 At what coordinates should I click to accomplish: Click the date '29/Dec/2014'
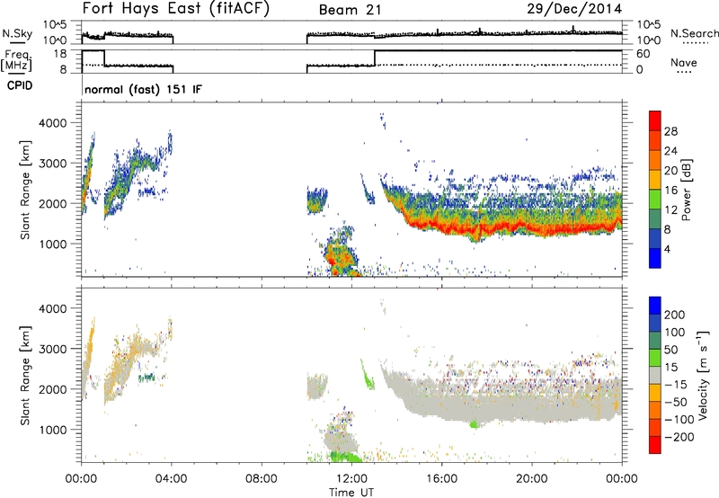point(574,9)
